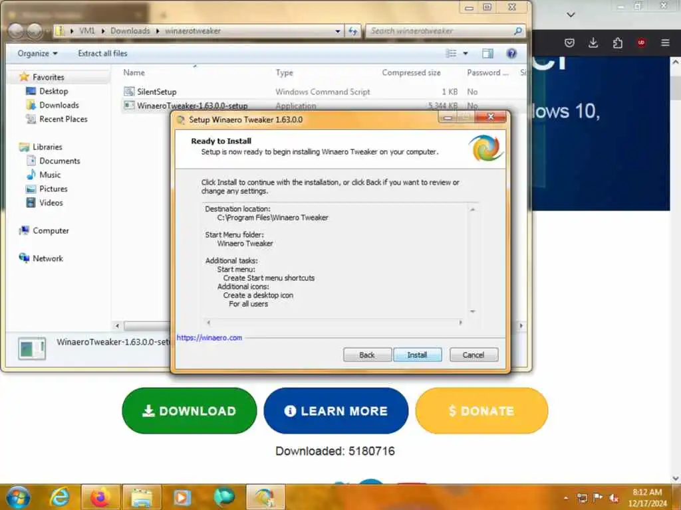Click the network tray icon
681x510 pixels.
582,498
